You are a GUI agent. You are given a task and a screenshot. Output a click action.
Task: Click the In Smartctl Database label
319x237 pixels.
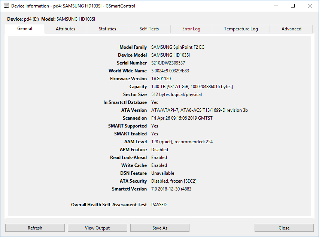pos(125,102)
